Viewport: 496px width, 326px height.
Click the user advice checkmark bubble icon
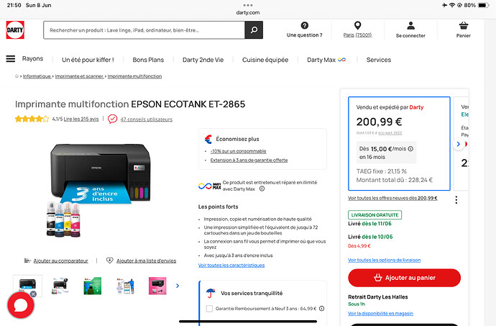point(112,119)
